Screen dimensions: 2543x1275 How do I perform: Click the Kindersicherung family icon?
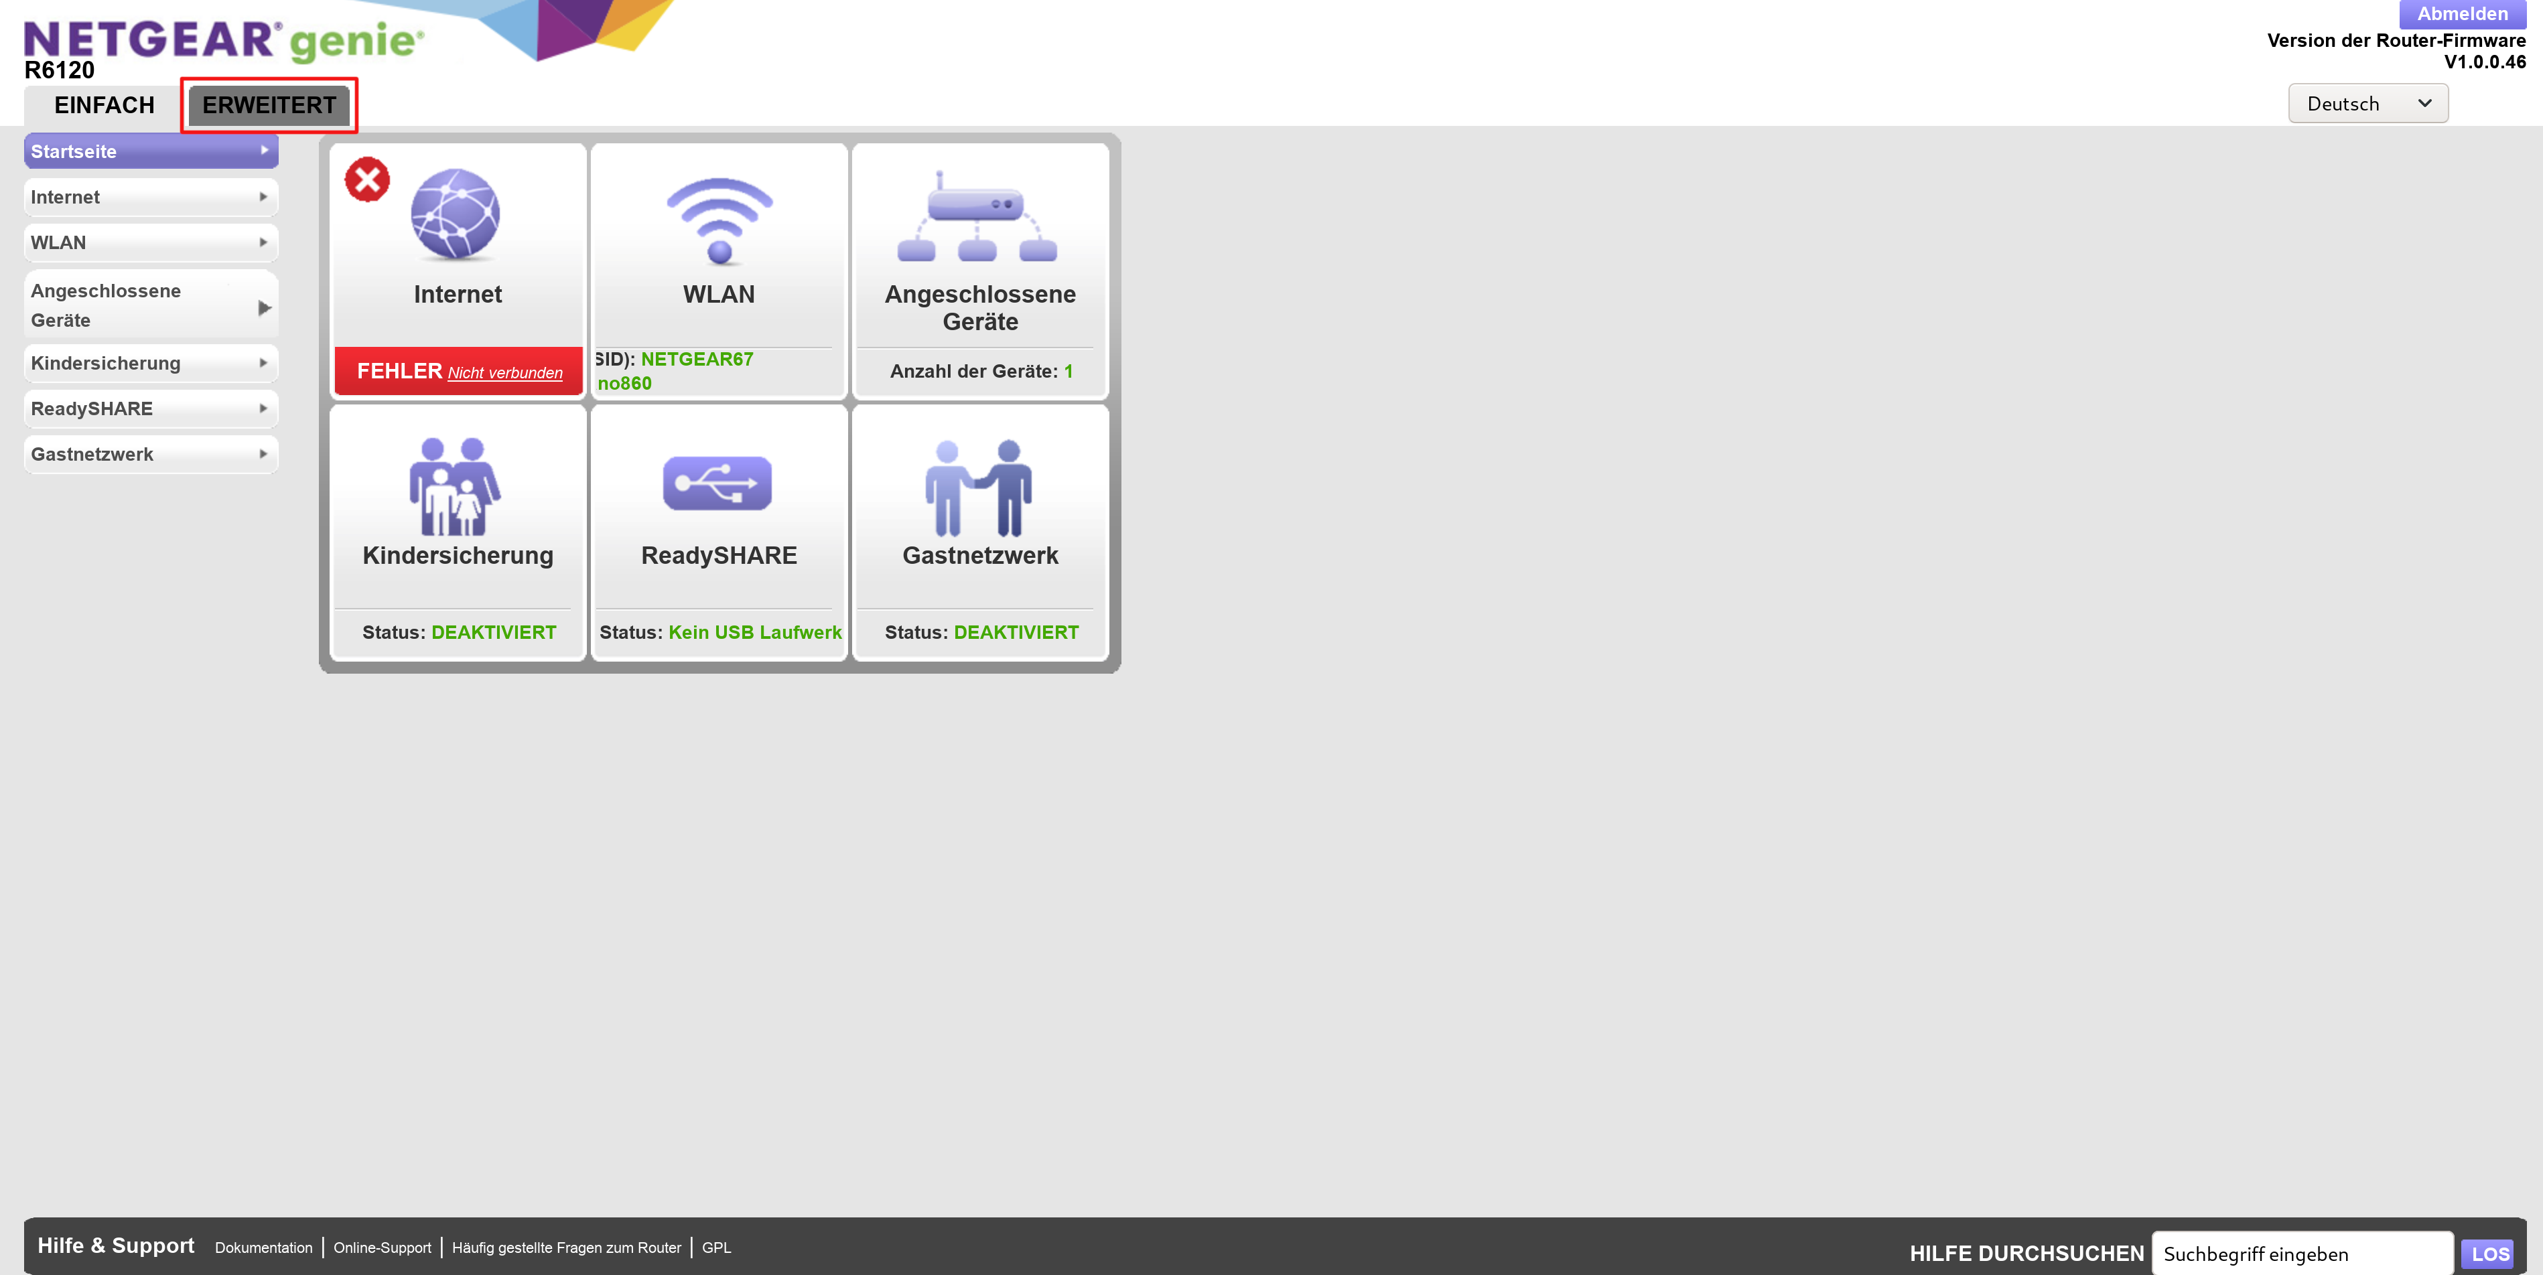click(x=455, y=485)
